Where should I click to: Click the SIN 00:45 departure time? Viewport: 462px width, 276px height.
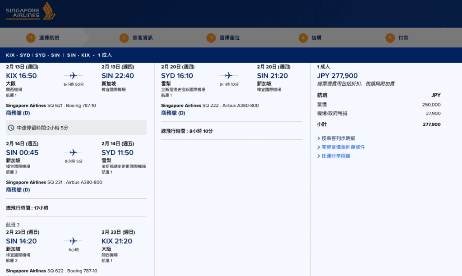click(22, 152)
